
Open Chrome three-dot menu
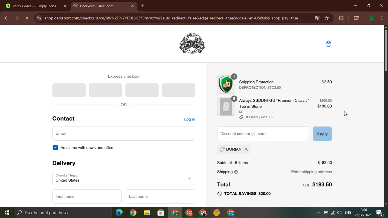382,18
